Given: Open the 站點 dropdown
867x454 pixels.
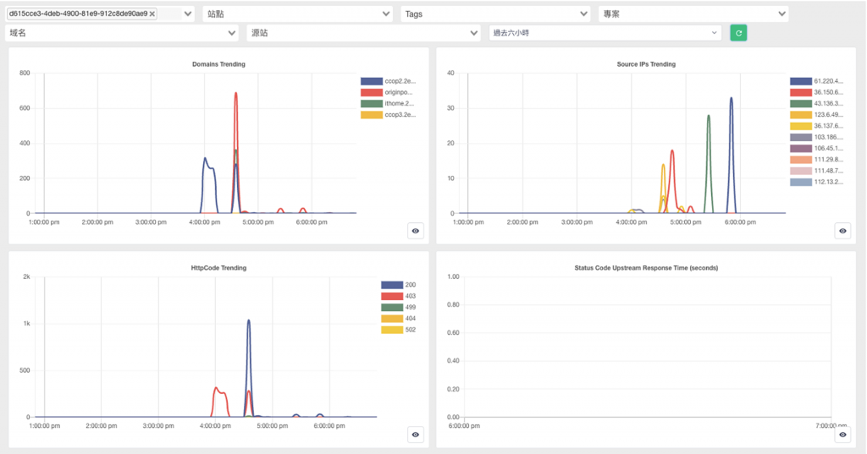Looking at the screenshot, I should (298, 14).
